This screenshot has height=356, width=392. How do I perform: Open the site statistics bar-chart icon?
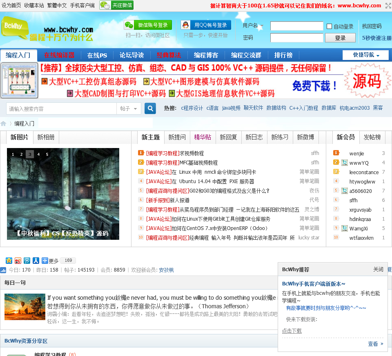point(3,270)
